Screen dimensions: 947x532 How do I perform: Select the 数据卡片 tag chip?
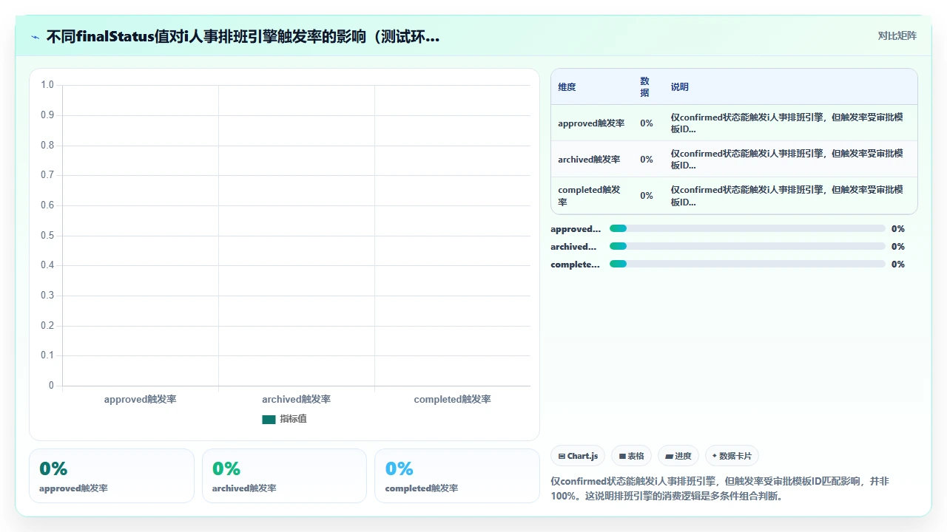coord(732,456)
